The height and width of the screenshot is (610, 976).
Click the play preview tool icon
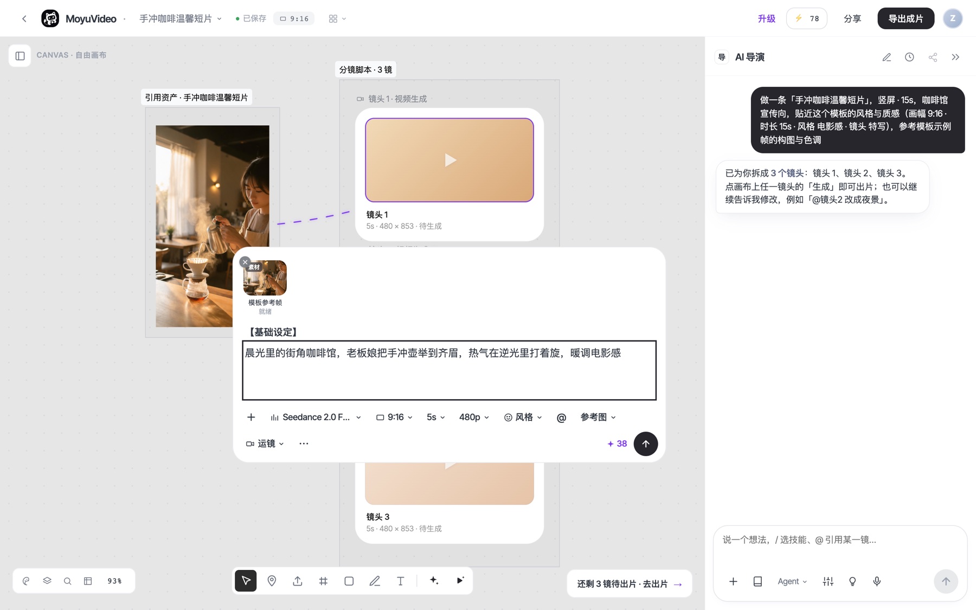[x=460, y=580]
